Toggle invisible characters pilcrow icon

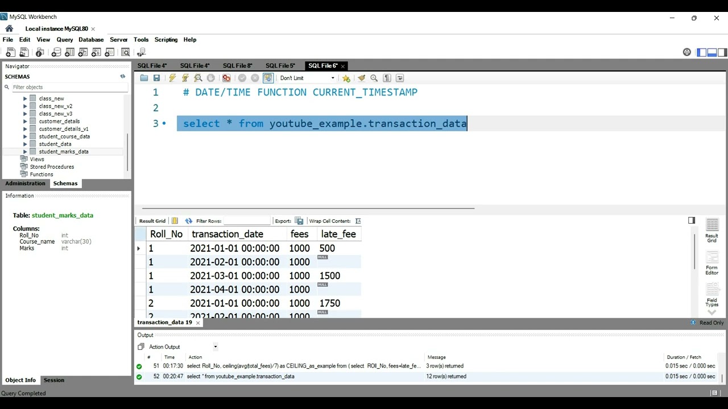click(x=387, y=78)
